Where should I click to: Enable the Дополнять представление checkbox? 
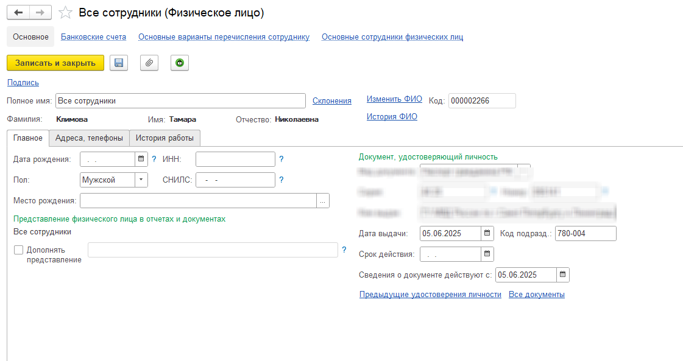pos(18,250)
